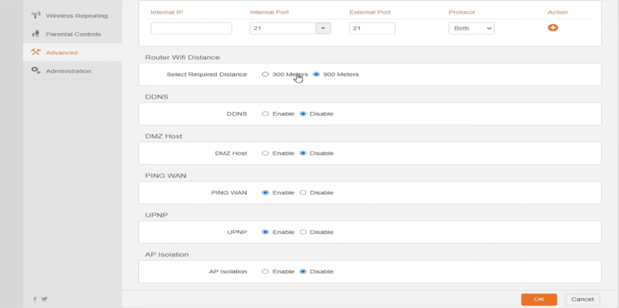This screenshot has width=619, height=308.
Task: Open the Parental Controls menu label
Action: pyautogui.click(x=73, y=34)
